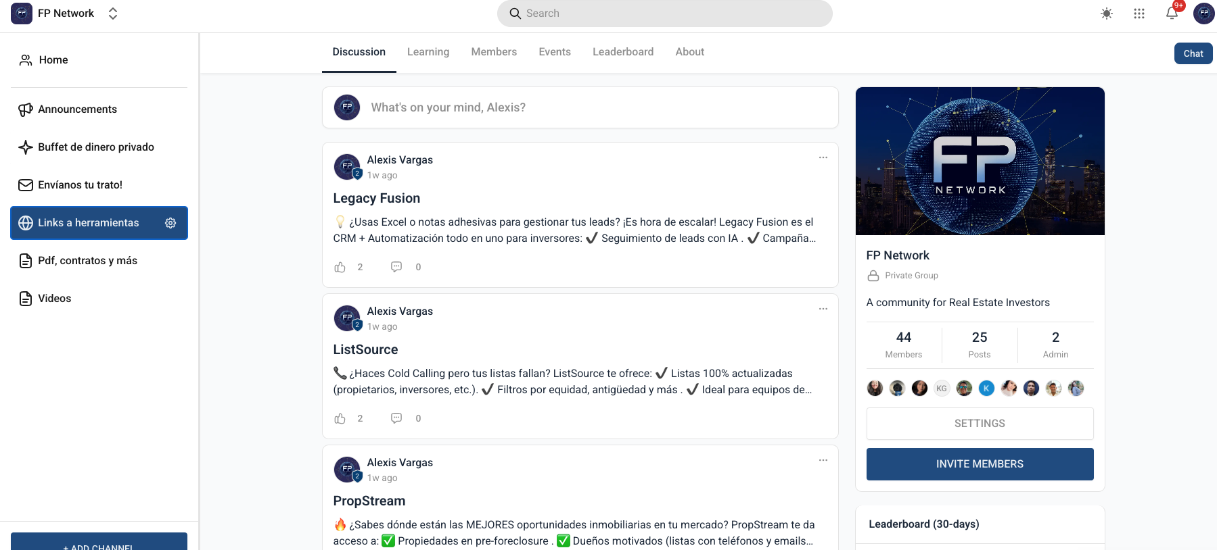Focus the top Search field

coord(664,14)
